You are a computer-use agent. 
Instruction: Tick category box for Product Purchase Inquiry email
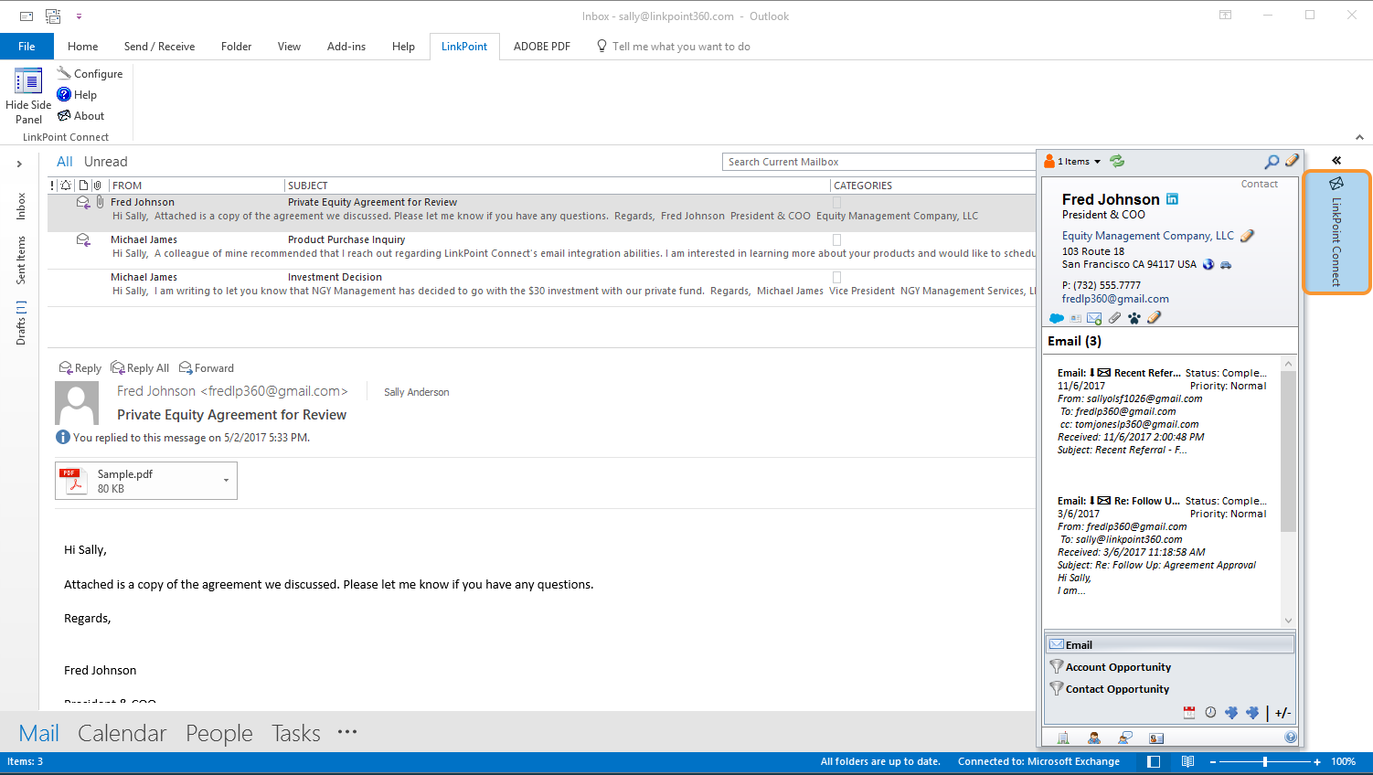click(836, 240)
